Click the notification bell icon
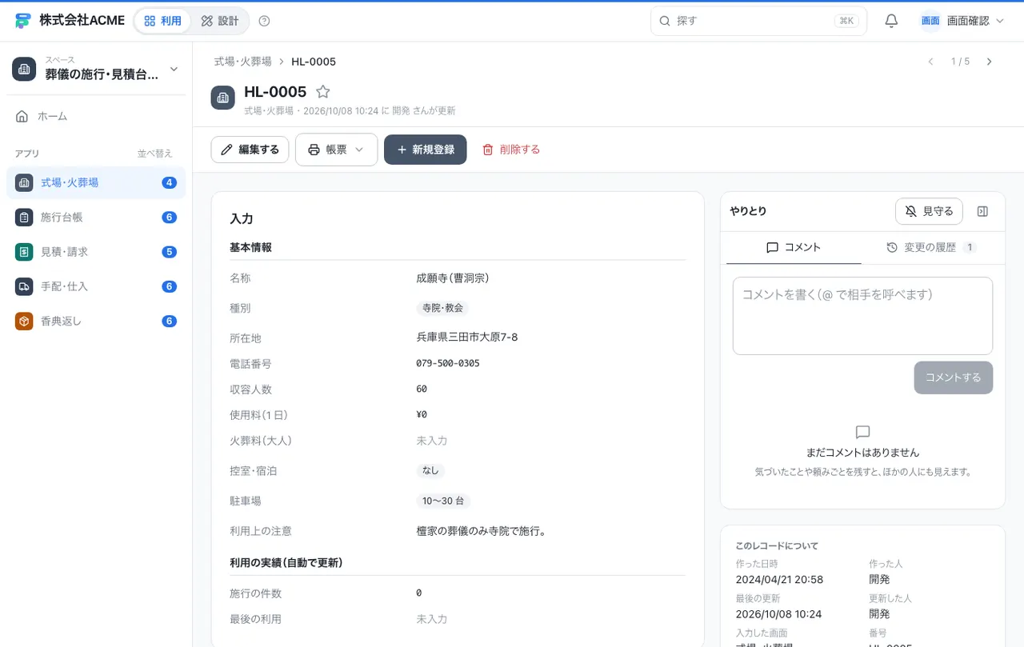Viewport: 1024px width, 647px height. point(891,21)
